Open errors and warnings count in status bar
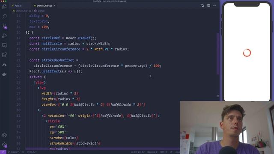Screen dimensions: 274x154 pos(32,152)
